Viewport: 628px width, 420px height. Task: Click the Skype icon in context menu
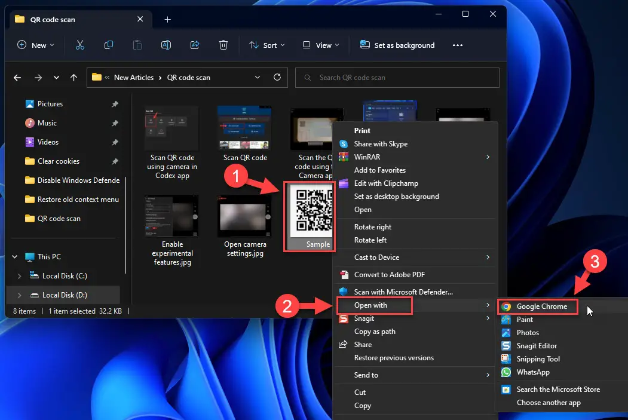[x=344, y=144]
